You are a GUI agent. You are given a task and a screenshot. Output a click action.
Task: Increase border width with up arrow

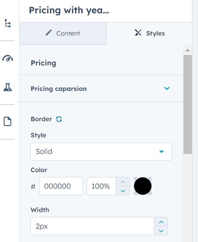coord(161,222)
